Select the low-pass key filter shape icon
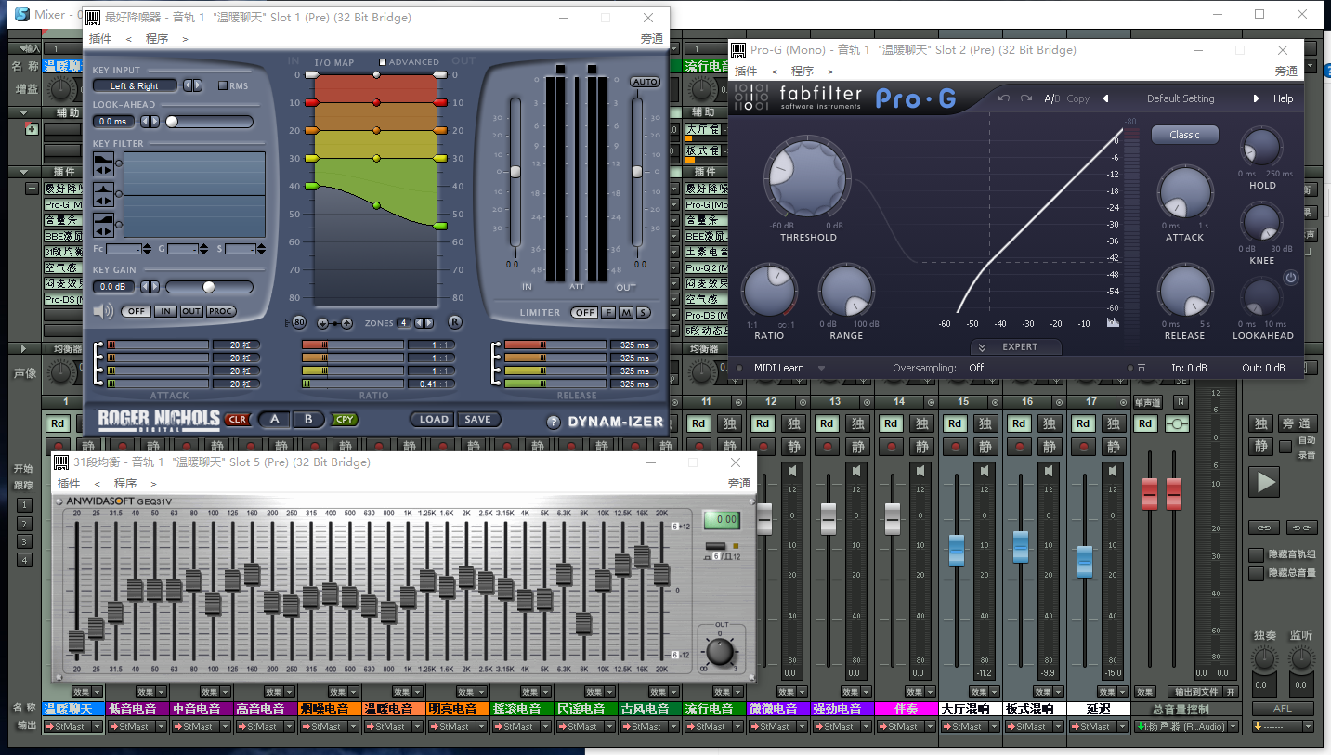 point(103,165)
